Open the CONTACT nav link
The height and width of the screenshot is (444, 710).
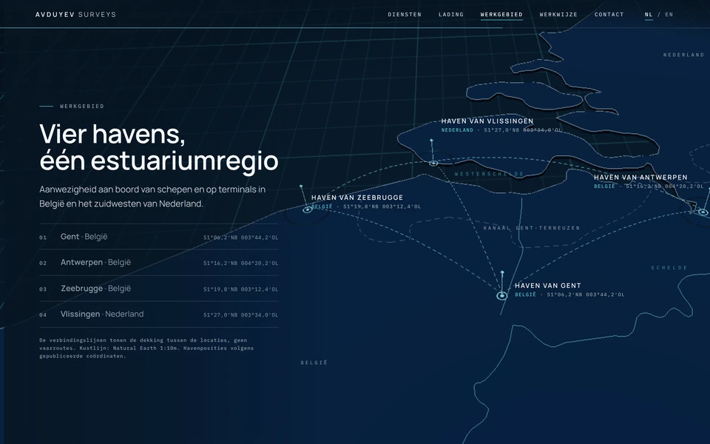tap(609, 15)
